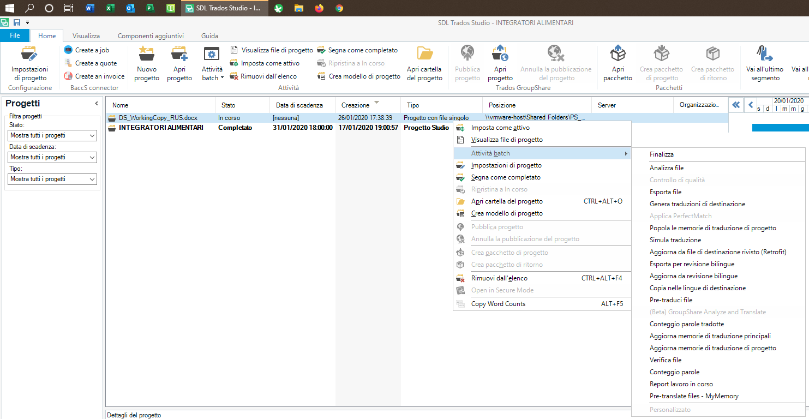809x419 pixels.
Task: Open Apri cartella del progetto in ribbon
Action: coord(424,63)
